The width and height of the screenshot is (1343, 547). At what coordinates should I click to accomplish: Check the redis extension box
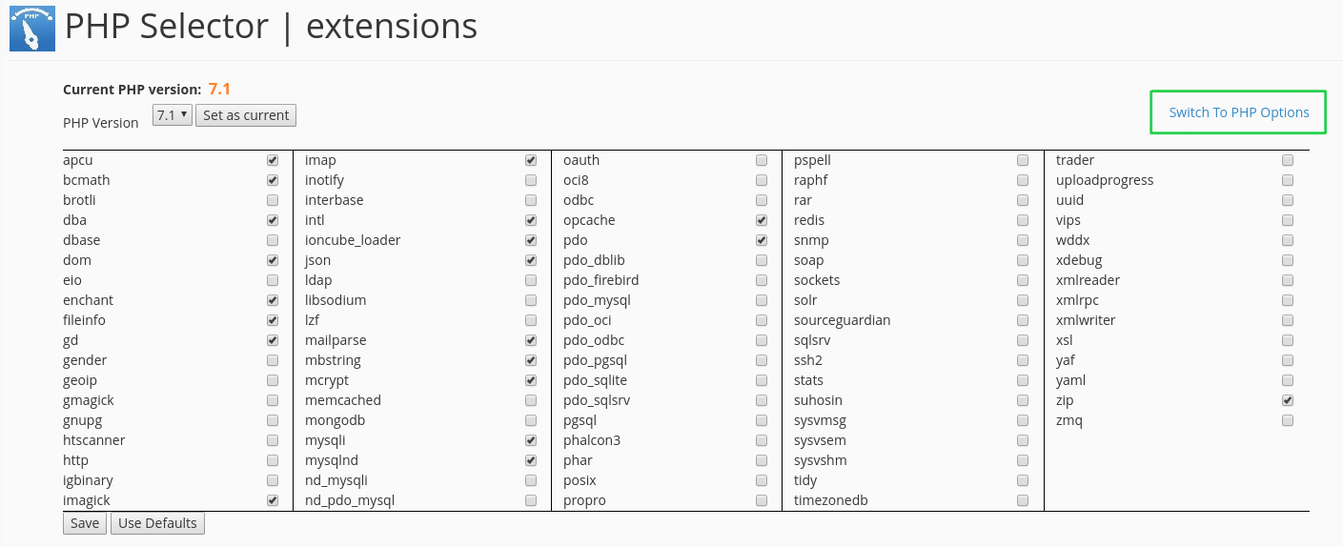(x=1023, y=220)
